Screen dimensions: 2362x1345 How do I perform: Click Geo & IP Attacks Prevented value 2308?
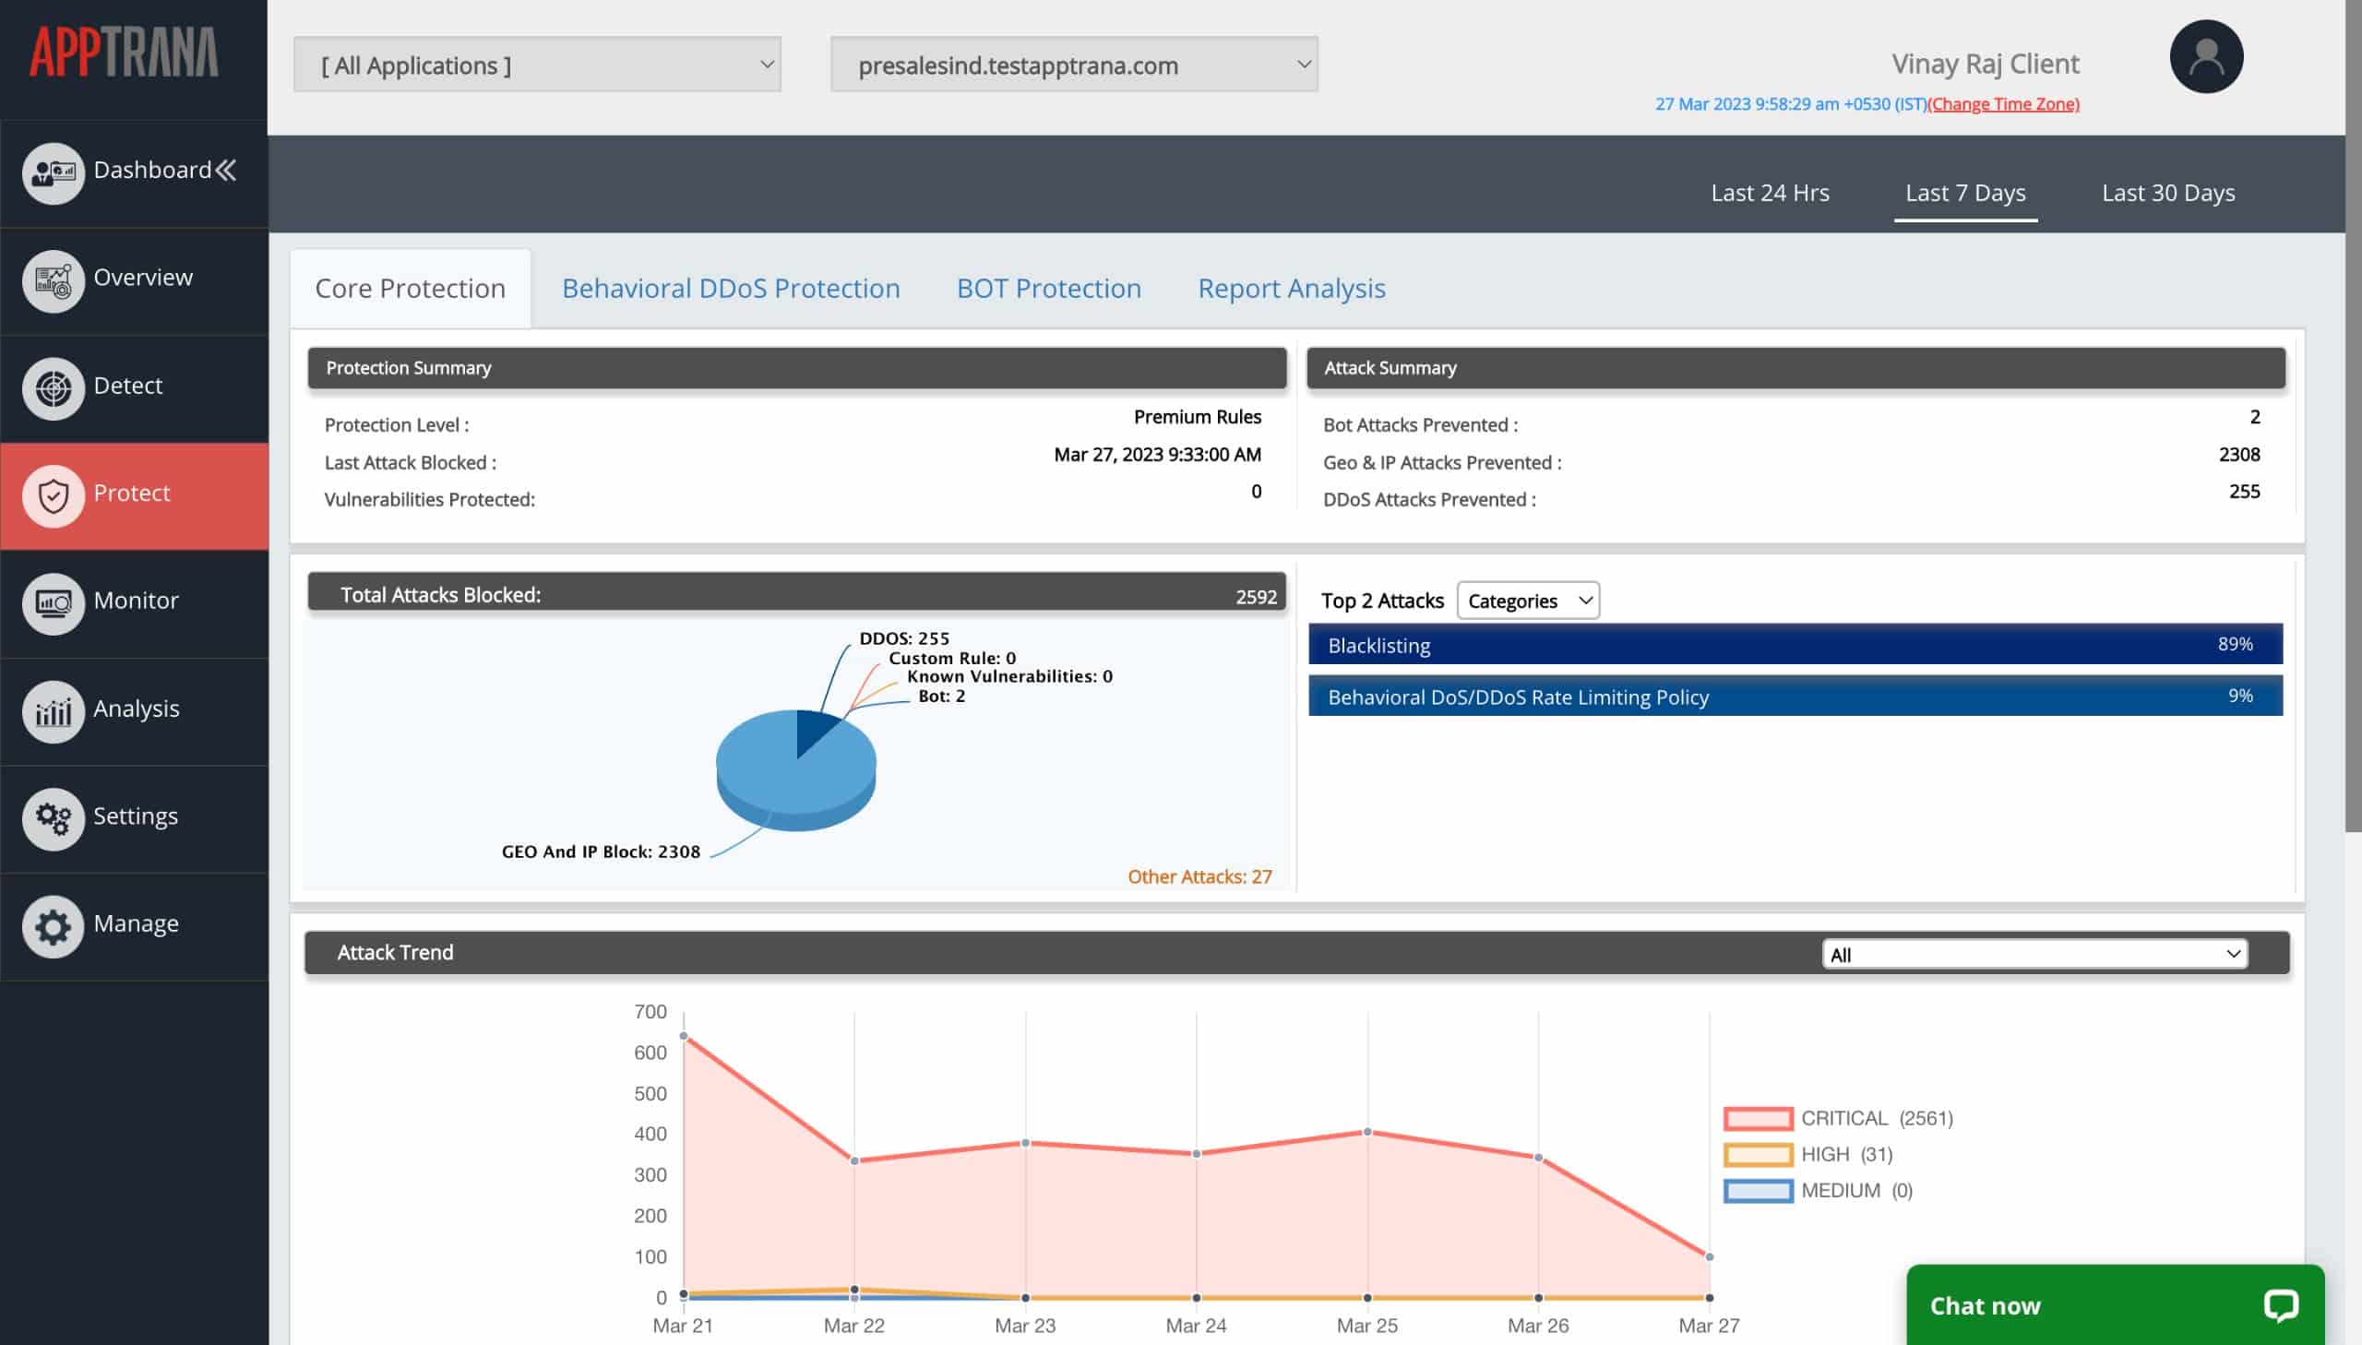[2239, 455]
